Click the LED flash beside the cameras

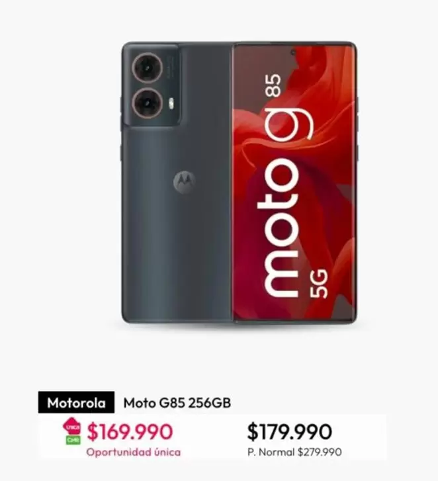pos(171,104)
